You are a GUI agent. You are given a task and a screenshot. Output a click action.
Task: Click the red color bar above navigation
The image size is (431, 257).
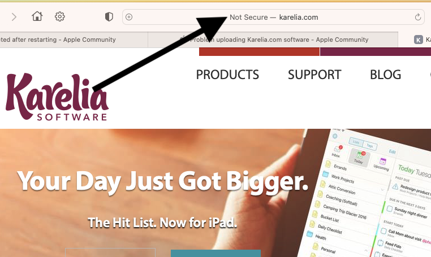tap(259, 51)
